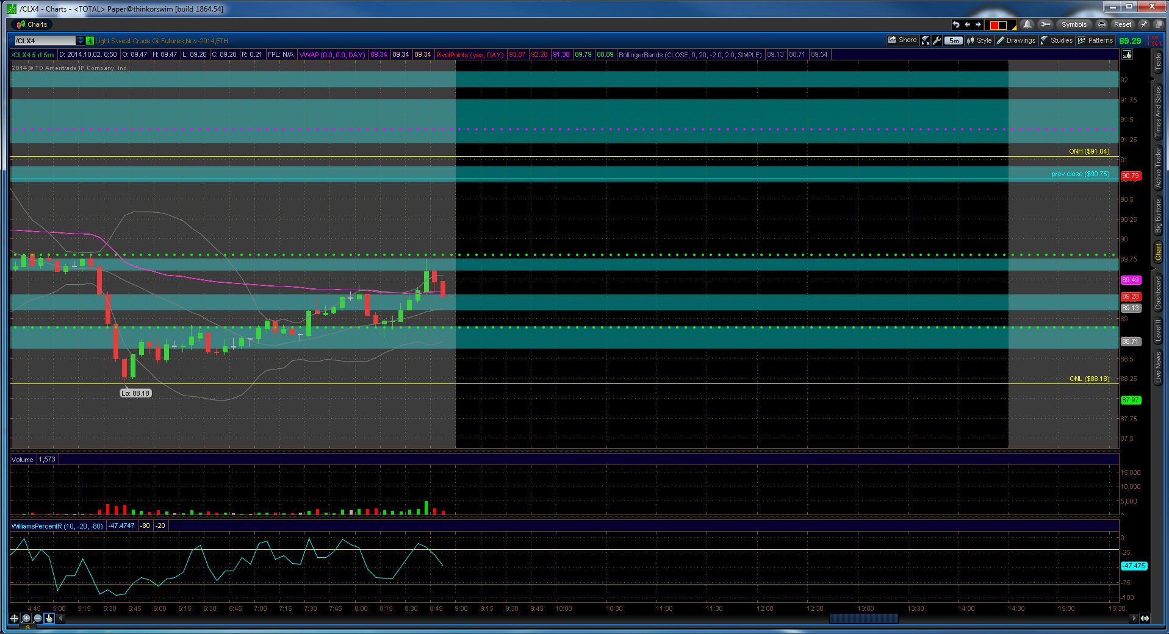Image resolution: width=1169 pixels, height=634 pixels.
Task: Expand the symbol selector dropdown arrow
Action: pyautogui.click(x=81, y=41)
